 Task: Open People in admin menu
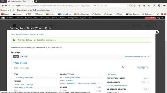(x=55, y=18)
